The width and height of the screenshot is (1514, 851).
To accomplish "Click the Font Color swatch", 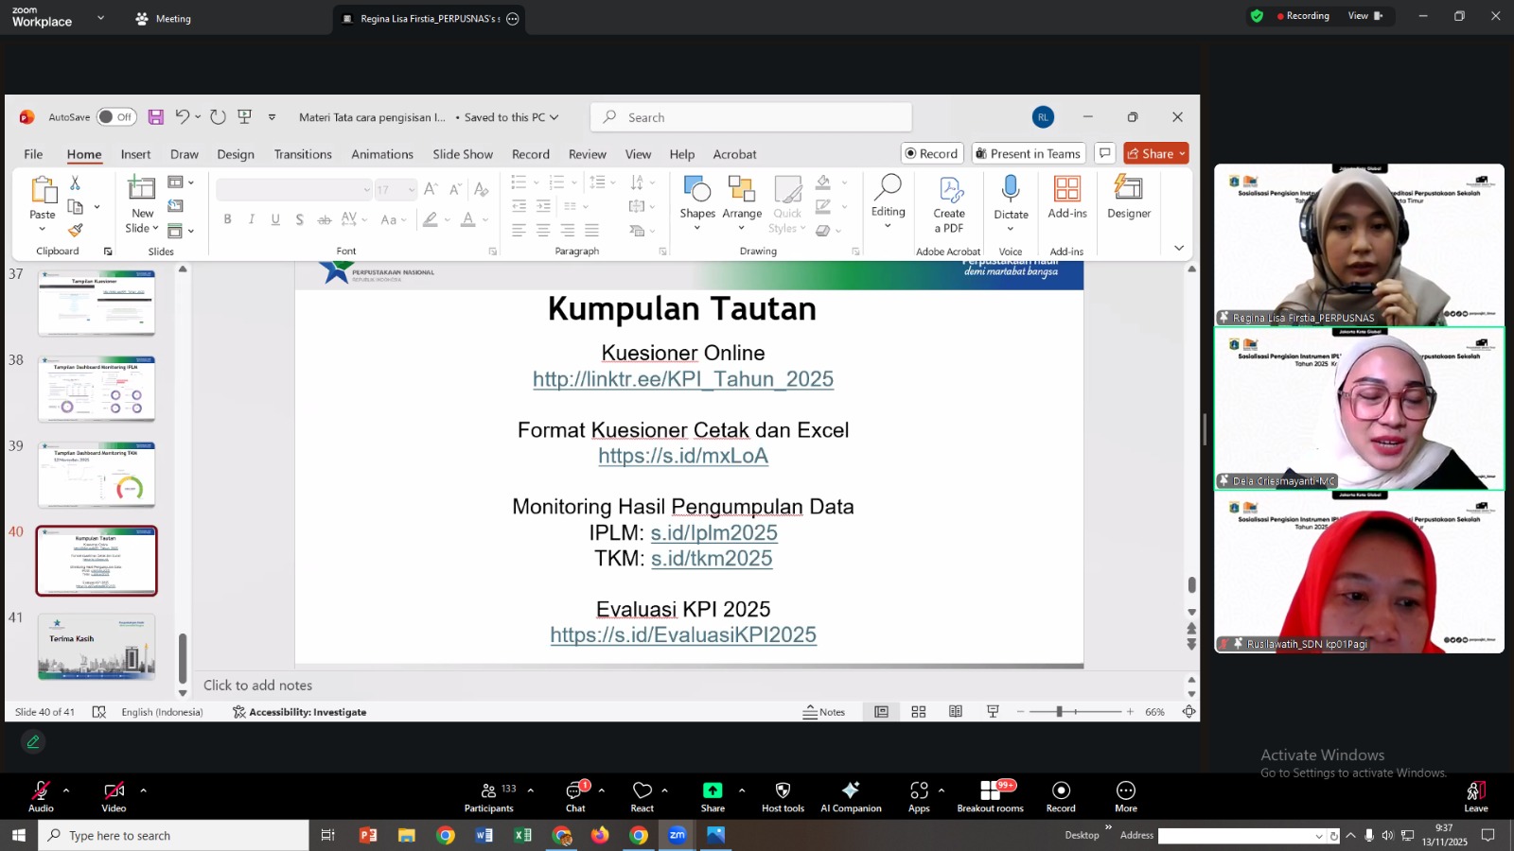I will (x=468, y=219).
